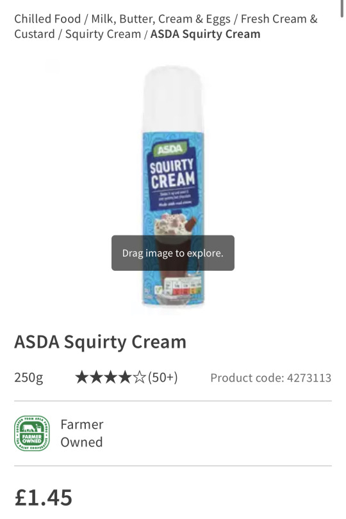
Task: Go to Milk, Butter, Cream & Eggs category
Action: point(161,19)
